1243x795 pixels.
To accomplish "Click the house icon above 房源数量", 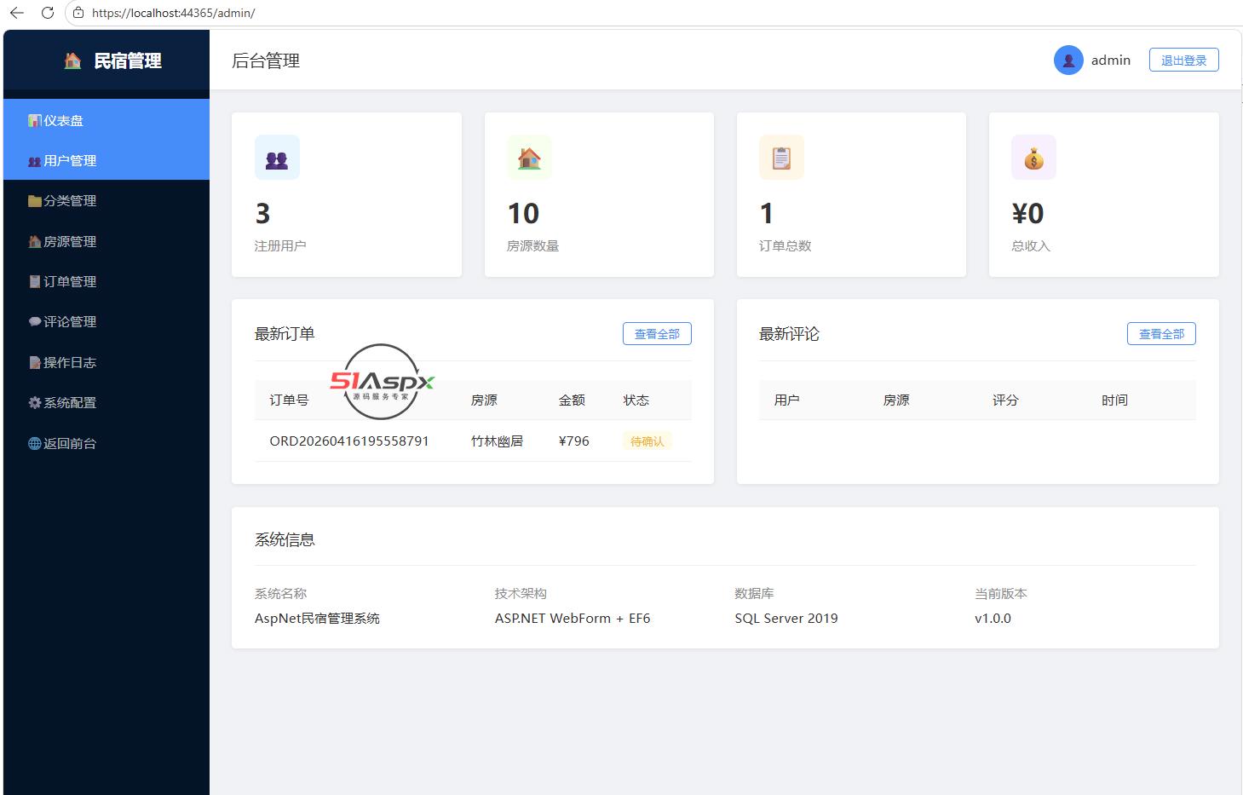I will (529, 158).
